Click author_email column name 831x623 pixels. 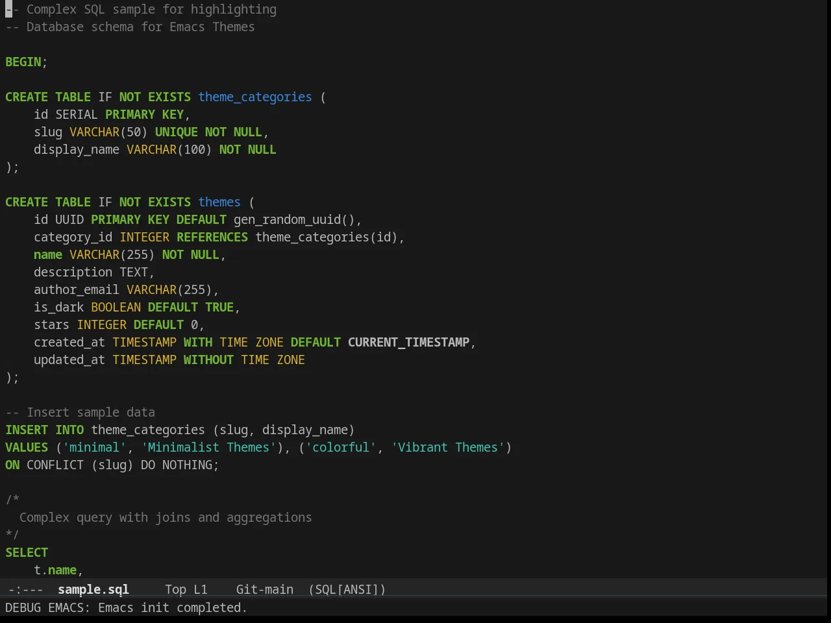click(77, 289)
